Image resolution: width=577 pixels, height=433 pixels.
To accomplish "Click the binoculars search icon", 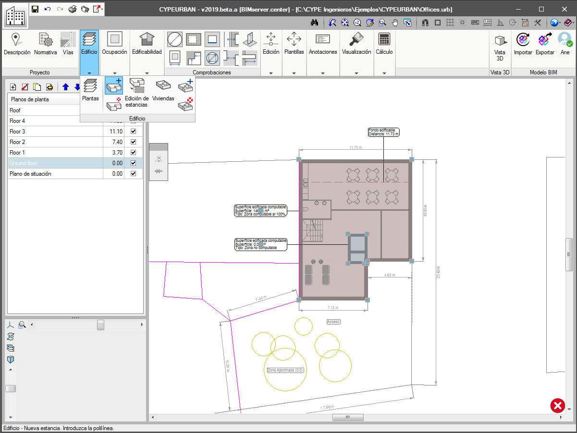I will pos(315,22).
